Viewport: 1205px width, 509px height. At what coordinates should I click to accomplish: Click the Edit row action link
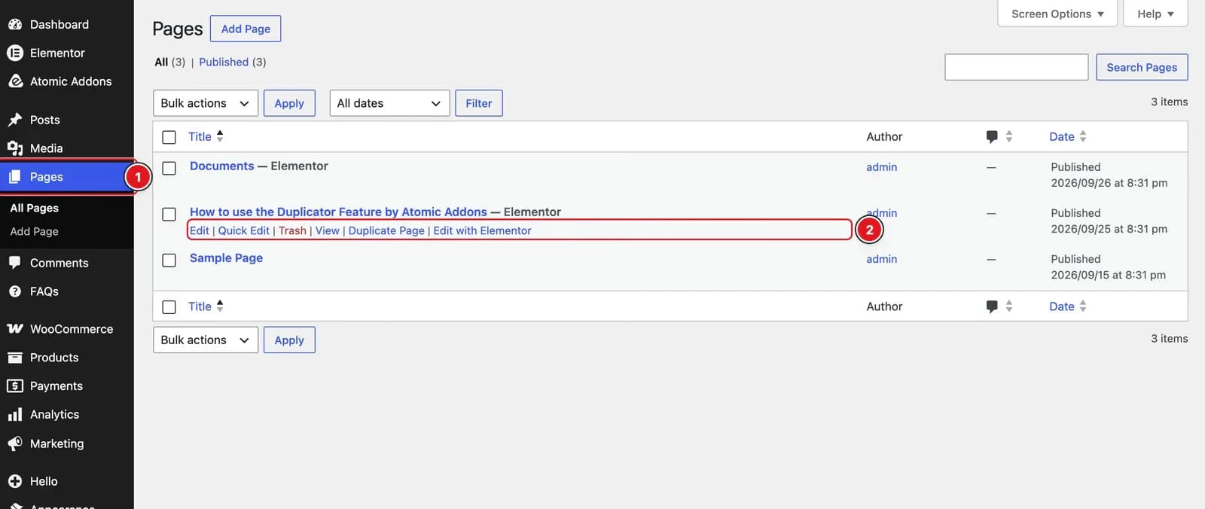pyautogui.click(x=199, y=230)
